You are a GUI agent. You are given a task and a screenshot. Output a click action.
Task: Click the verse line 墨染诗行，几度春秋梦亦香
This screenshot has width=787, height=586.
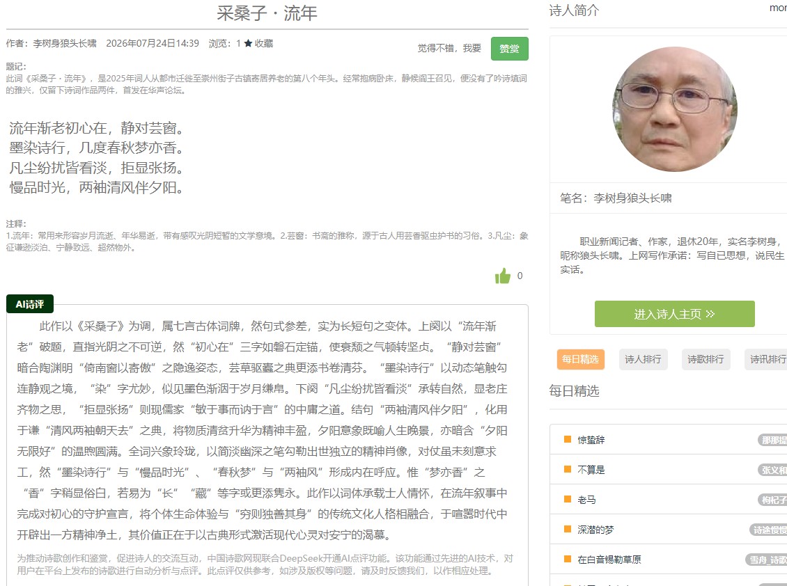pos(96,148)
